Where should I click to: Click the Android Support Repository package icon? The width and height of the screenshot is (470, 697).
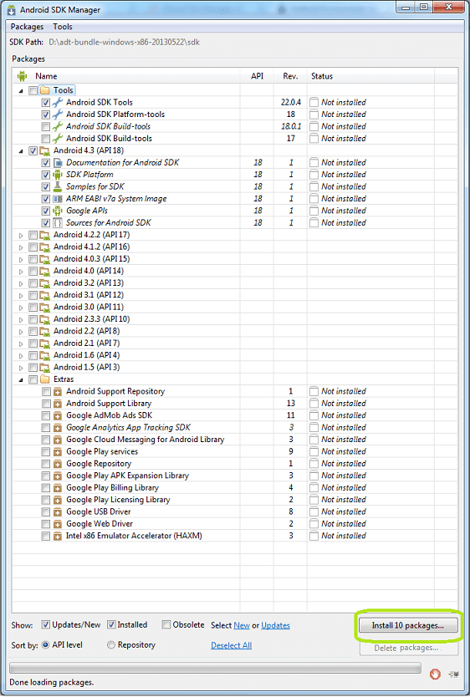pos(58,392)
